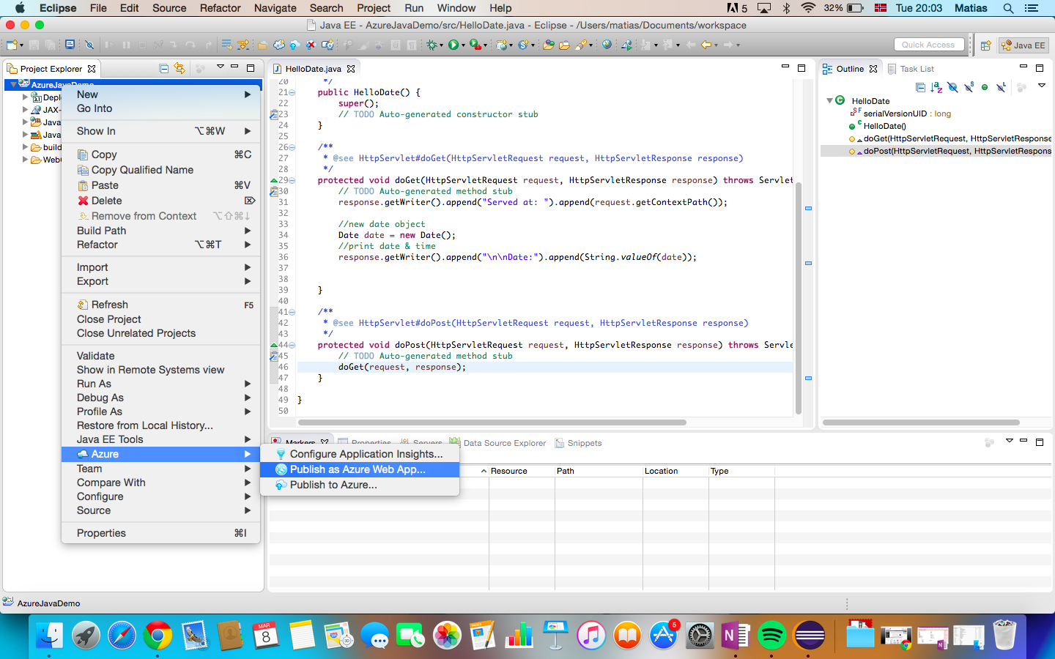
Task: Click the Open Perspective icon
Action: 985,45
